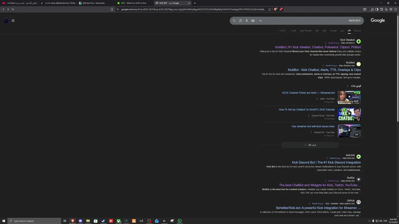The height and width of the screenshot is (224, 399).
Task: Open KickBot #1 Kick Viewbot result
Action: coord(318,47)
